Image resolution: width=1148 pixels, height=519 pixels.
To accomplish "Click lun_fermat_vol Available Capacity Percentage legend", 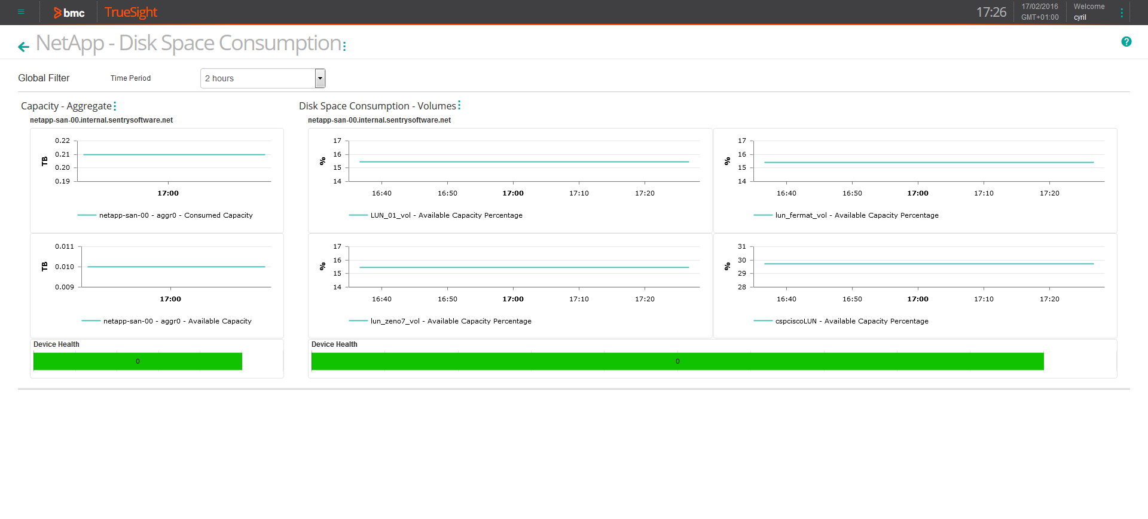I will pos(846,215).
